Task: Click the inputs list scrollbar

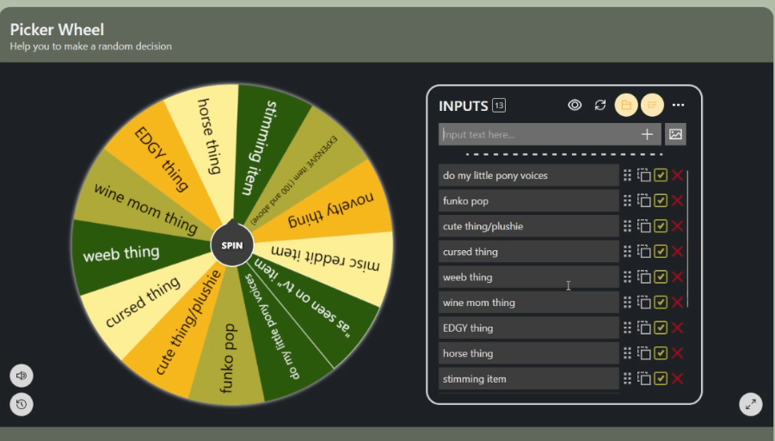Action: [x=687, y=241]
